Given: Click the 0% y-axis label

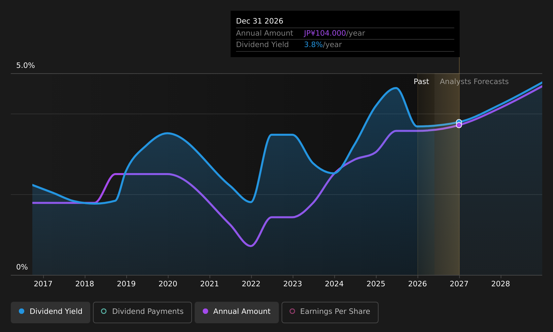Looking at the screenshot, I should coord(22,267).
